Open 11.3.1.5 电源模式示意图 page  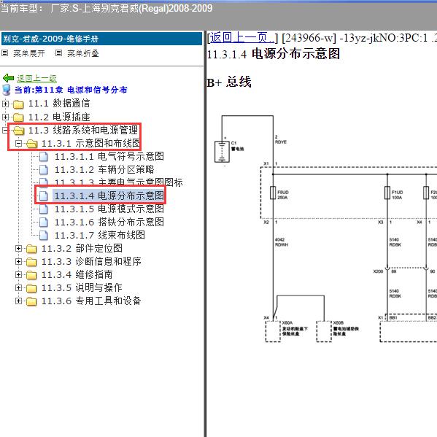[x=109, y=209]
